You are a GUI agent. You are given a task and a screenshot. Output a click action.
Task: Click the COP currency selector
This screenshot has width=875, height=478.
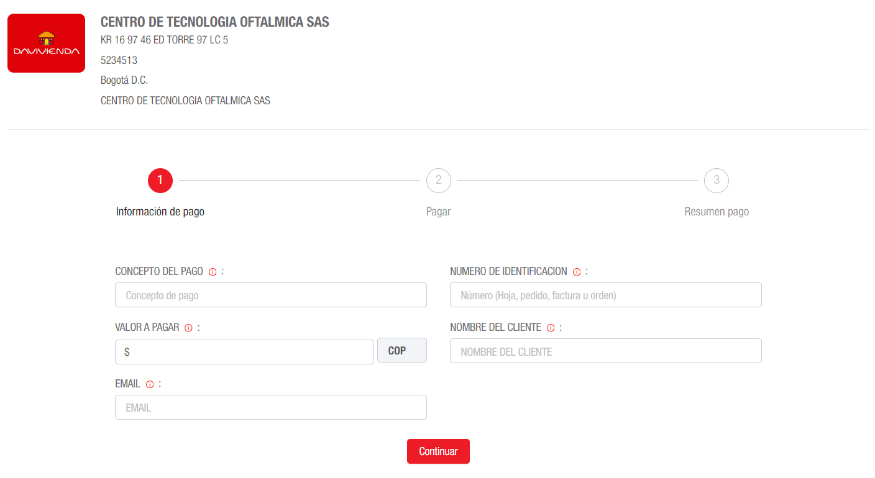pos(402,350)
